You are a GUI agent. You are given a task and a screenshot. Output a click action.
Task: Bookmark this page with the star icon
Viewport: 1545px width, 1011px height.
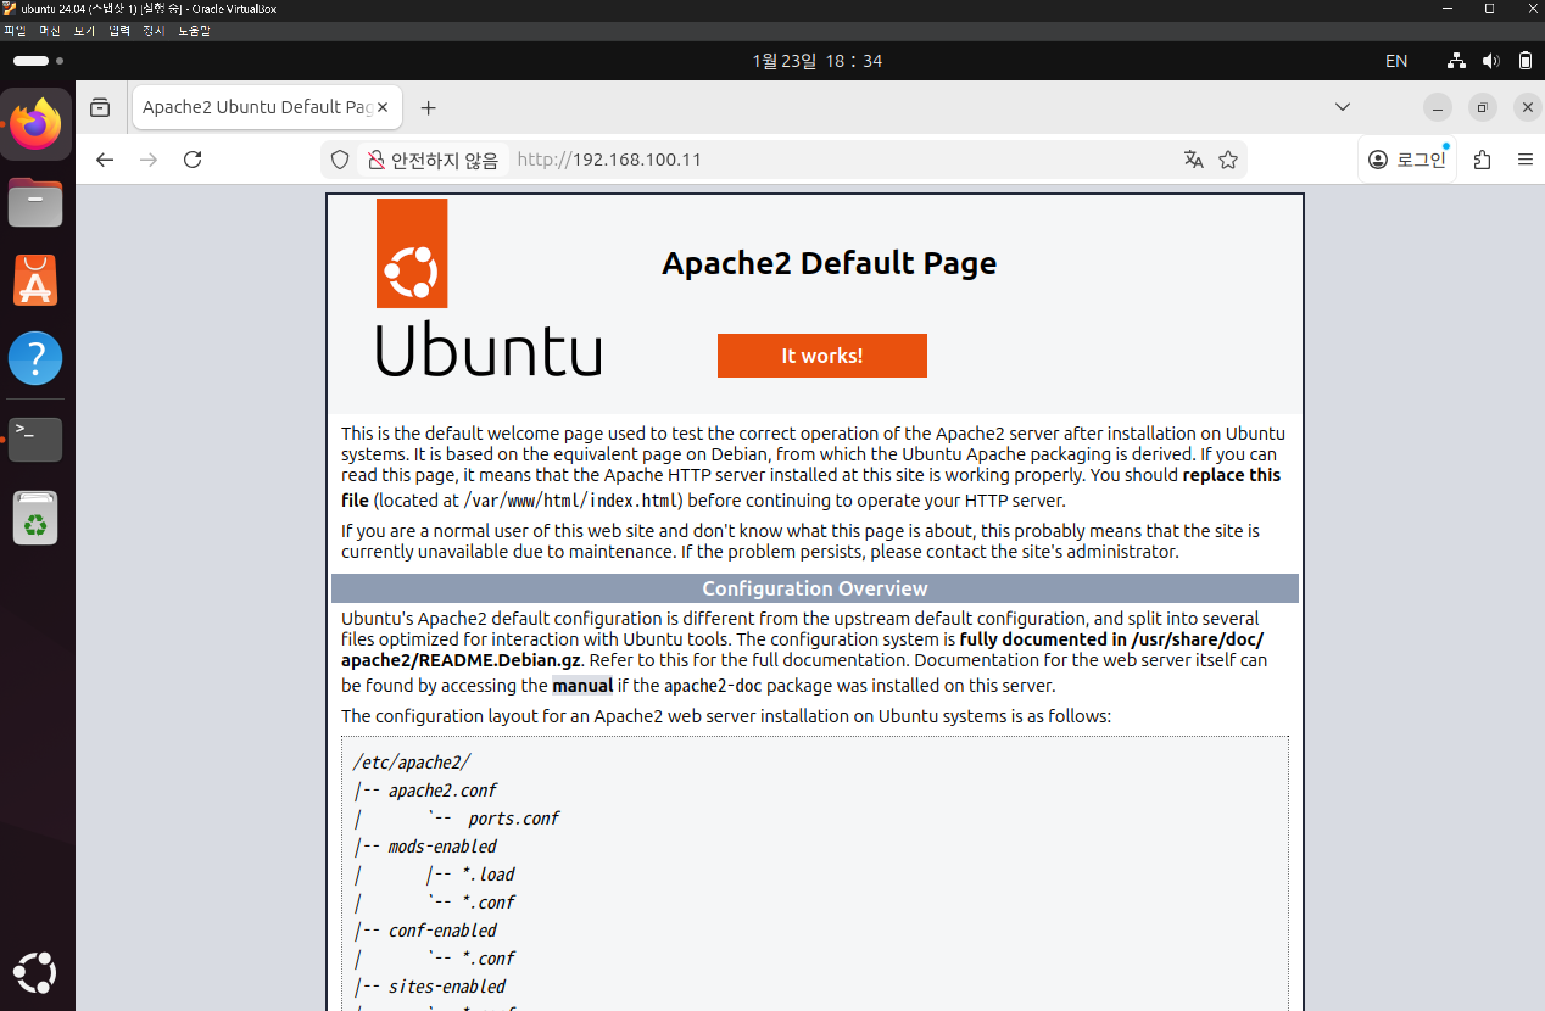click(x=1228, y=160)
